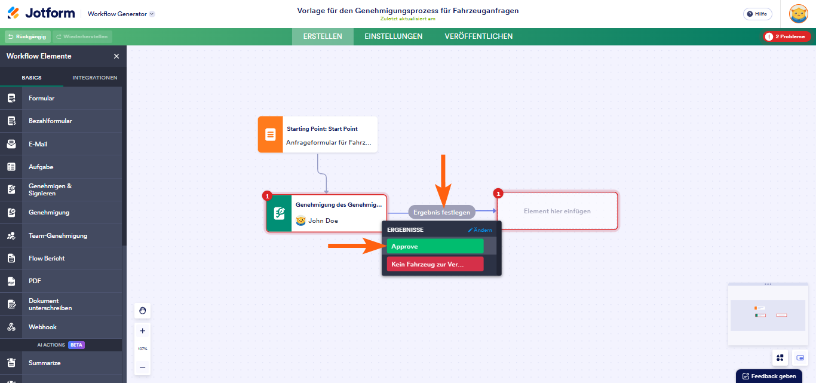Image resolution: width=816 pixels, height=383 pixels.
Task: Open the Einstellungen tab
Action: tap(393, 36)
